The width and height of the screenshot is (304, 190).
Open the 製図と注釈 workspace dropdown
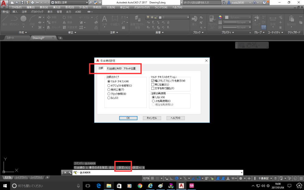pyautogui.click(x=69, y=2)
